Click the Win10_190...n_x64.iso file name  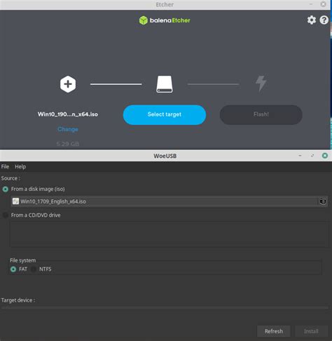pos(68,114)
